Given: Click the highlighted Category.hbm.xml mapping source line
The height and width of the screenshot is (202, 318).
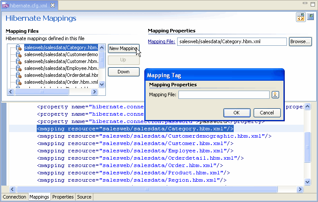Looking at the screenshot, I should point(135,129).
